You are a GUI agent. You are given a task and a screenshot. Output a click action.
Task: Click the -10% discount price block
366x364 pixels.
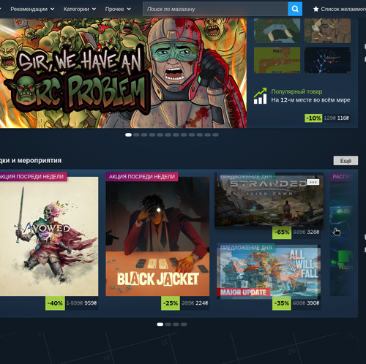coord(327,118)
